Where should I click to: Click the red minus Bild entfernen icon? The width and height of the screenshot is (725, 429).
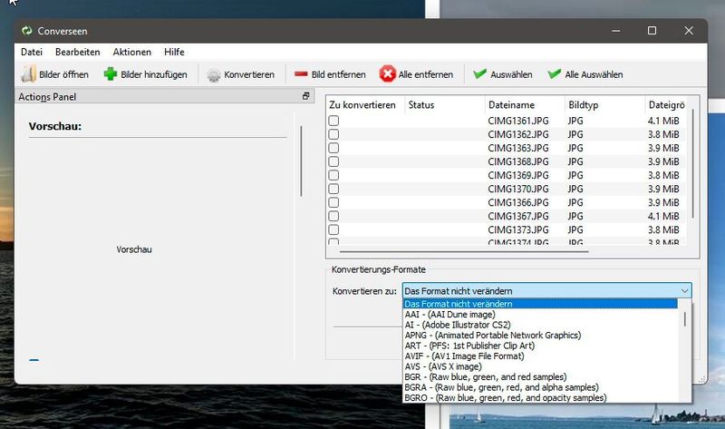301,74
